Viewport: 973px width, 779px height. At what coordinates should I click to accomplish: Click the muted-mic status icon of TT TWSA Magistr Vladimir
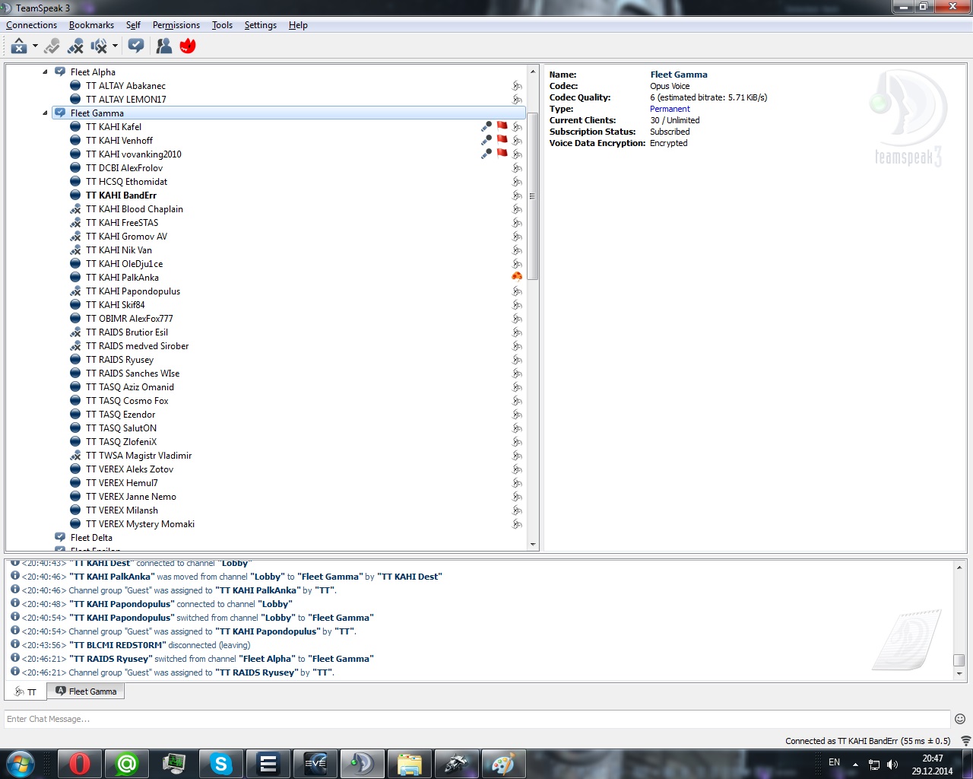[x=75, y=456]
